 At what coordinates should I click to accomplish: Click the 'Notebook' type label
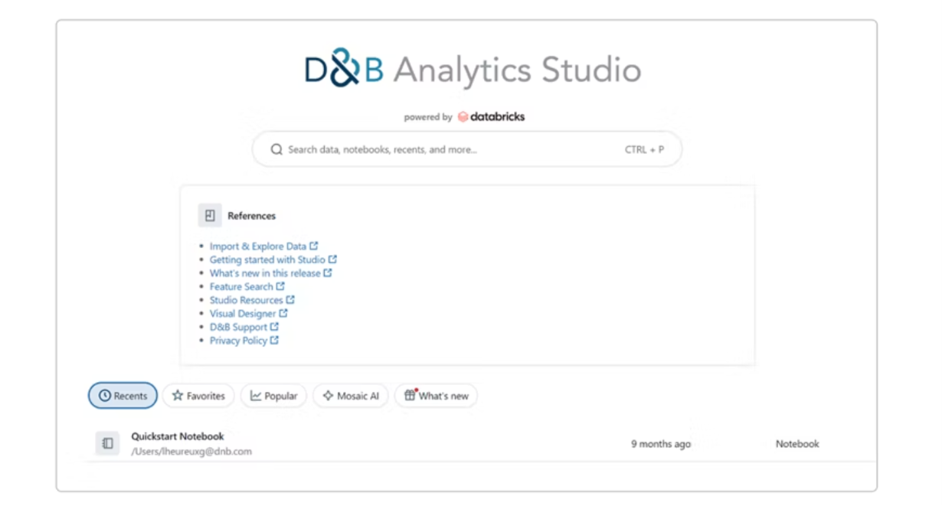[x=797, y=444]
